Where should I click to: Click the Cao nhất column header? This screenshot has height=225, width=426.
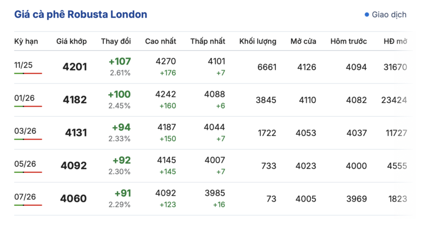160,42
